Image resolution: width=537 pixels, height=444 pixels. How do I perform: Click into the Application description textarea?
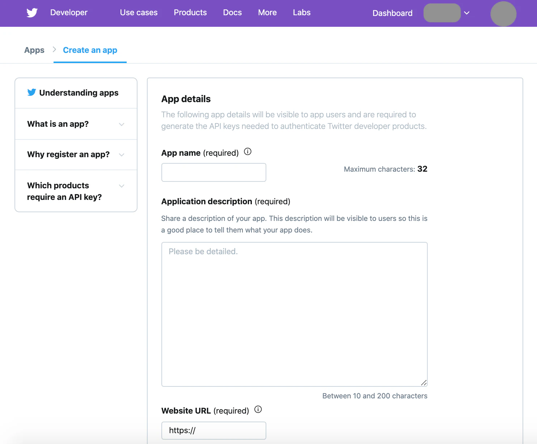point(295,314)
